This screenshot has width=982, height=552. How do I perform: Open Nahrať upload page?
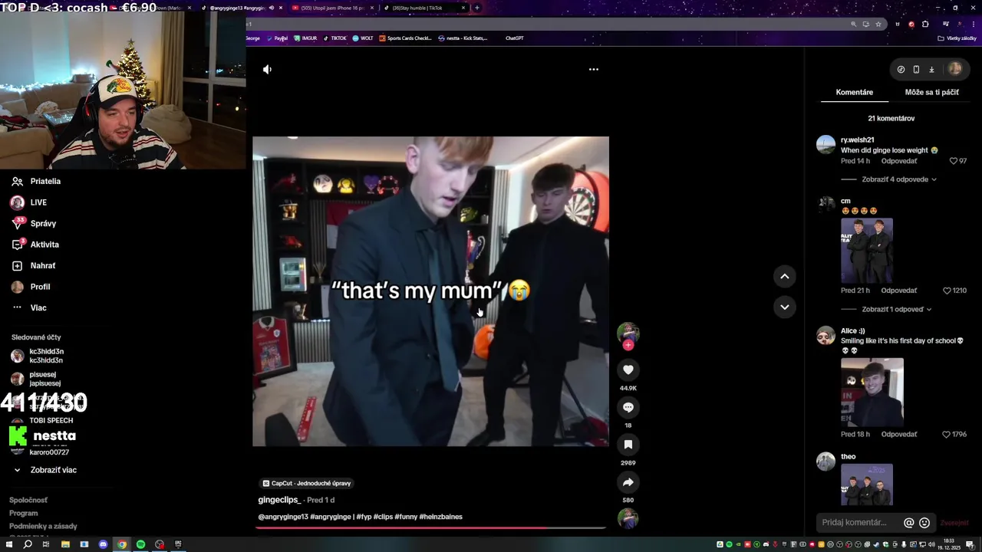point(33,265)
